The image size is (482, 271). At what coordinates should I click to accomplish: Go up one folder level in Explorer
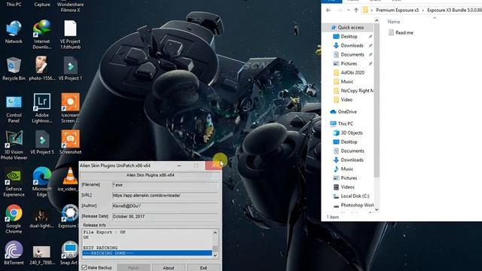pos(356,10)
